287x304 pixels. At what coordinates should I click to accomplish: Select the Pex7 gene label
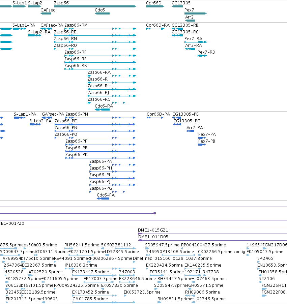[189, 10]
